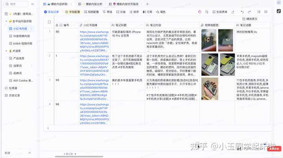Collapse the 各平台内容抓取 folder
The width and height of the screenshot is (283, 158).
tap(6, 21)
